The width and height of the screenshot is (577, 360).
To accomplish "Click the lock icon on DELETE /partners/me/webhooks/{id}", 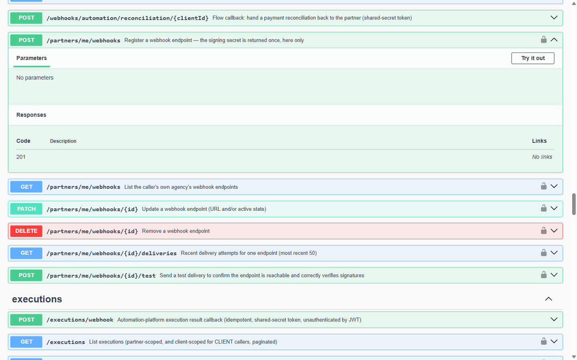I will (544, 231).
